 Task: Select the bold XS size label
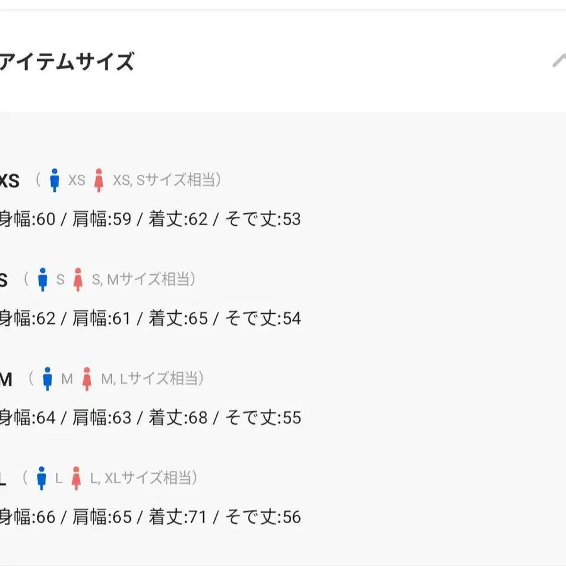[9, 181]
